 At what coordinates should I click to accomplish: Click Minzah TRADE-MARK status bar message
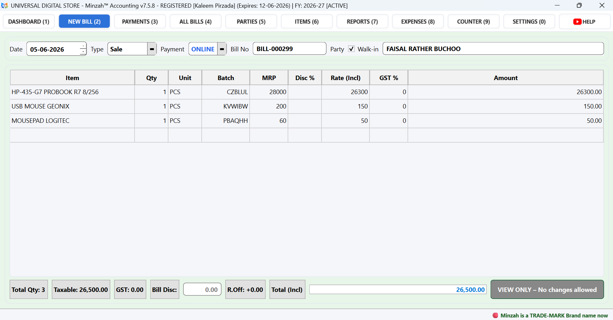point(554,315)
